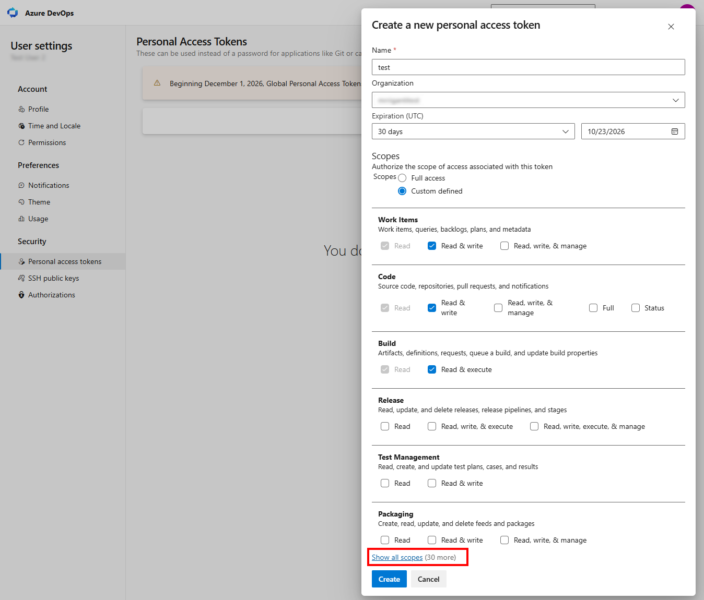
Task: Check Packaging Read, write, & manage
Action: click(x=504, y=540)
